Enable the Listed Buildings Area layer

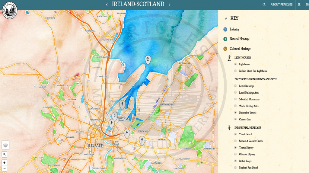click(235, 92)
